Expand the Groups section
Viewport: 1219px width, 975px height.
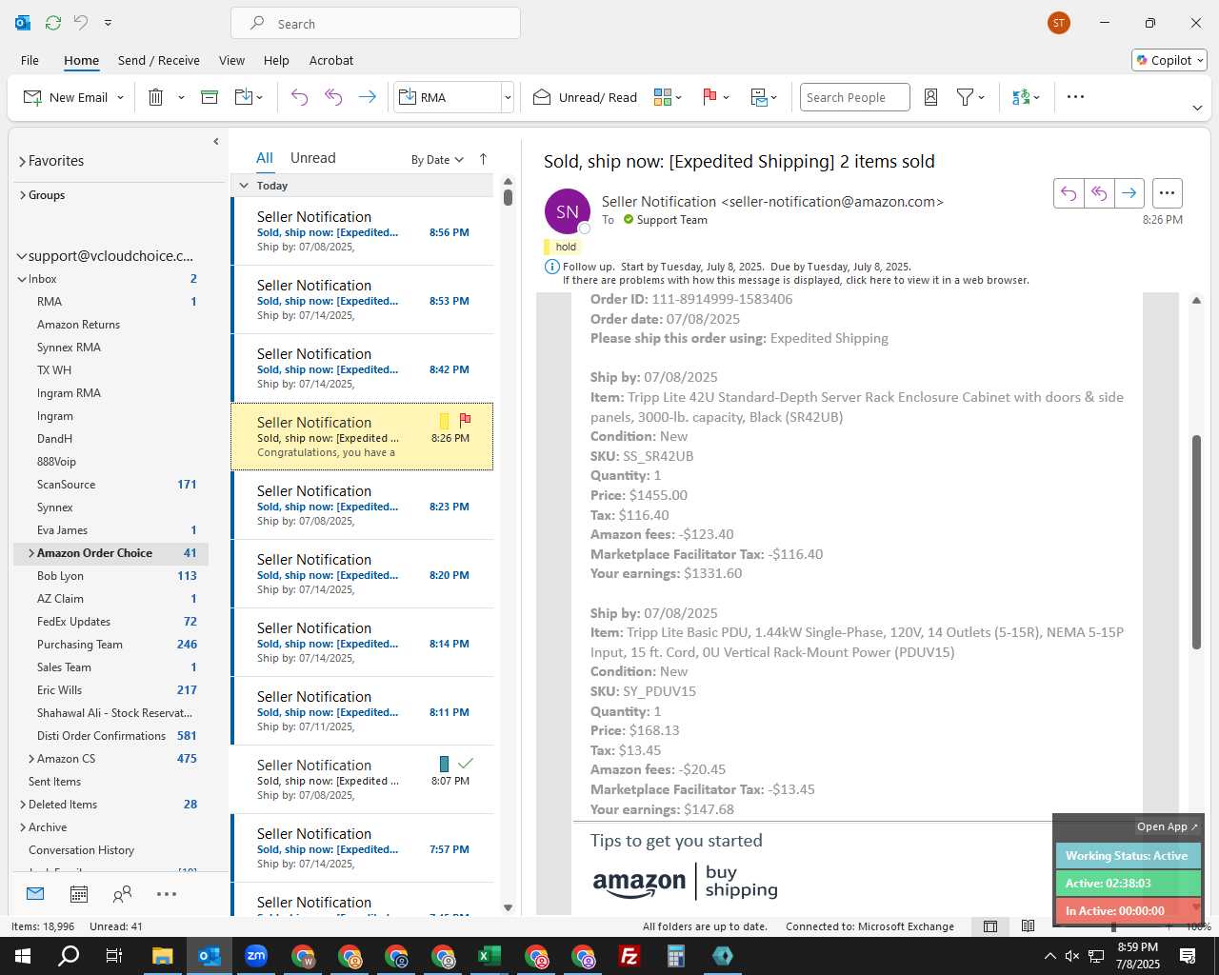point(22,195)
